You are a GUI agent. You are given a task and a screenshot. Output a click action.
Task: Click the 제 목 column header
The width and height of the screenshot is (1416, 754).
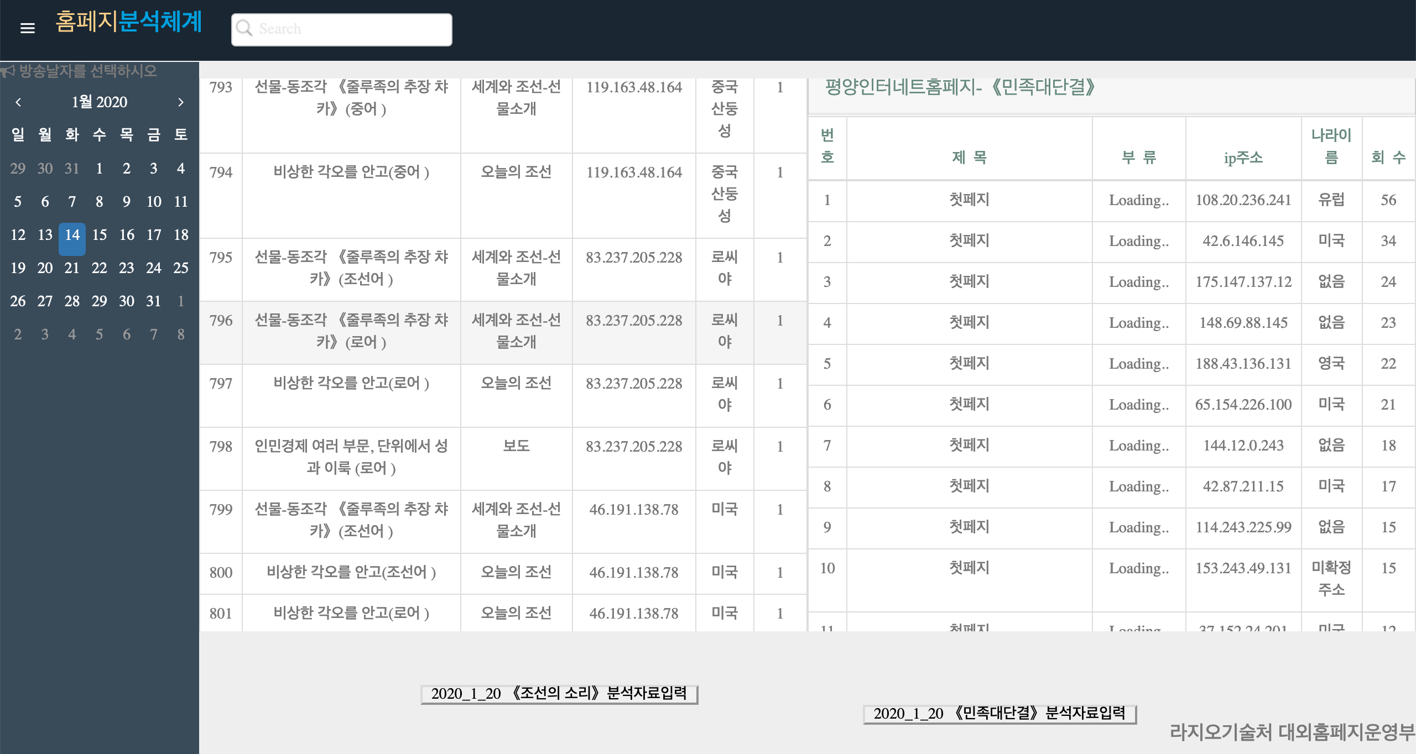969,158
